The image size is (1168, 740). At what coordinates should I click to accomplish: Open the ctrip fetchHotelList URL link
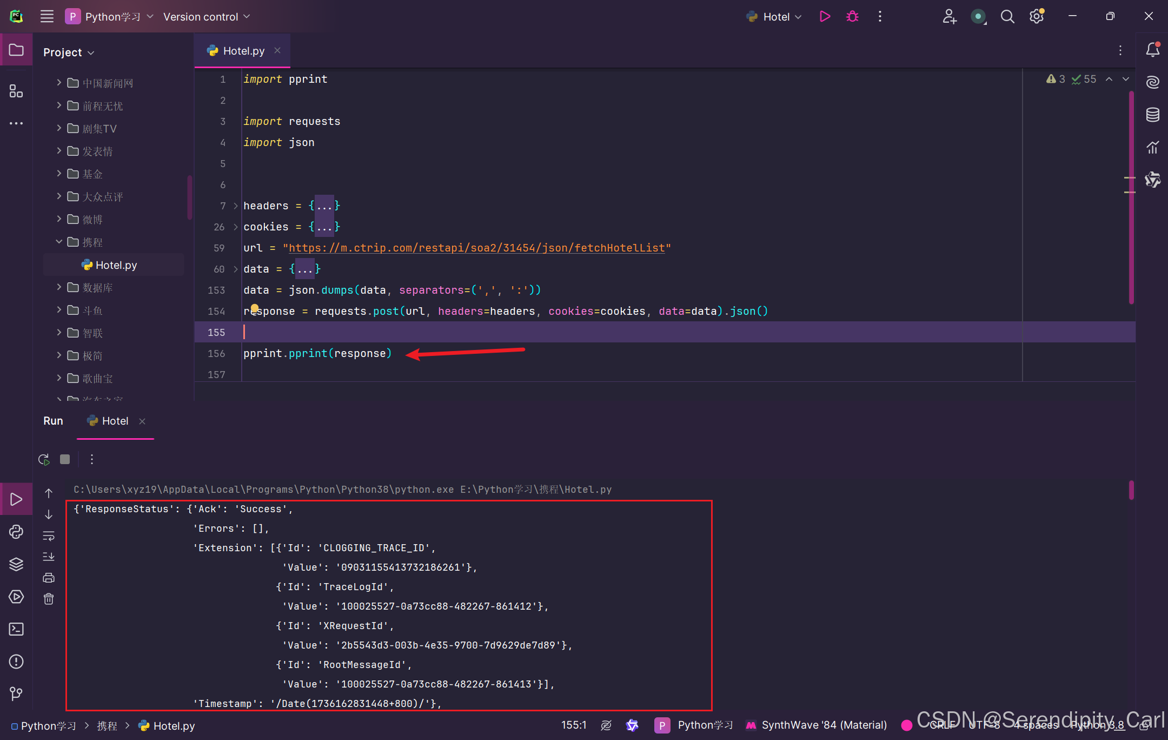[476, 248]
